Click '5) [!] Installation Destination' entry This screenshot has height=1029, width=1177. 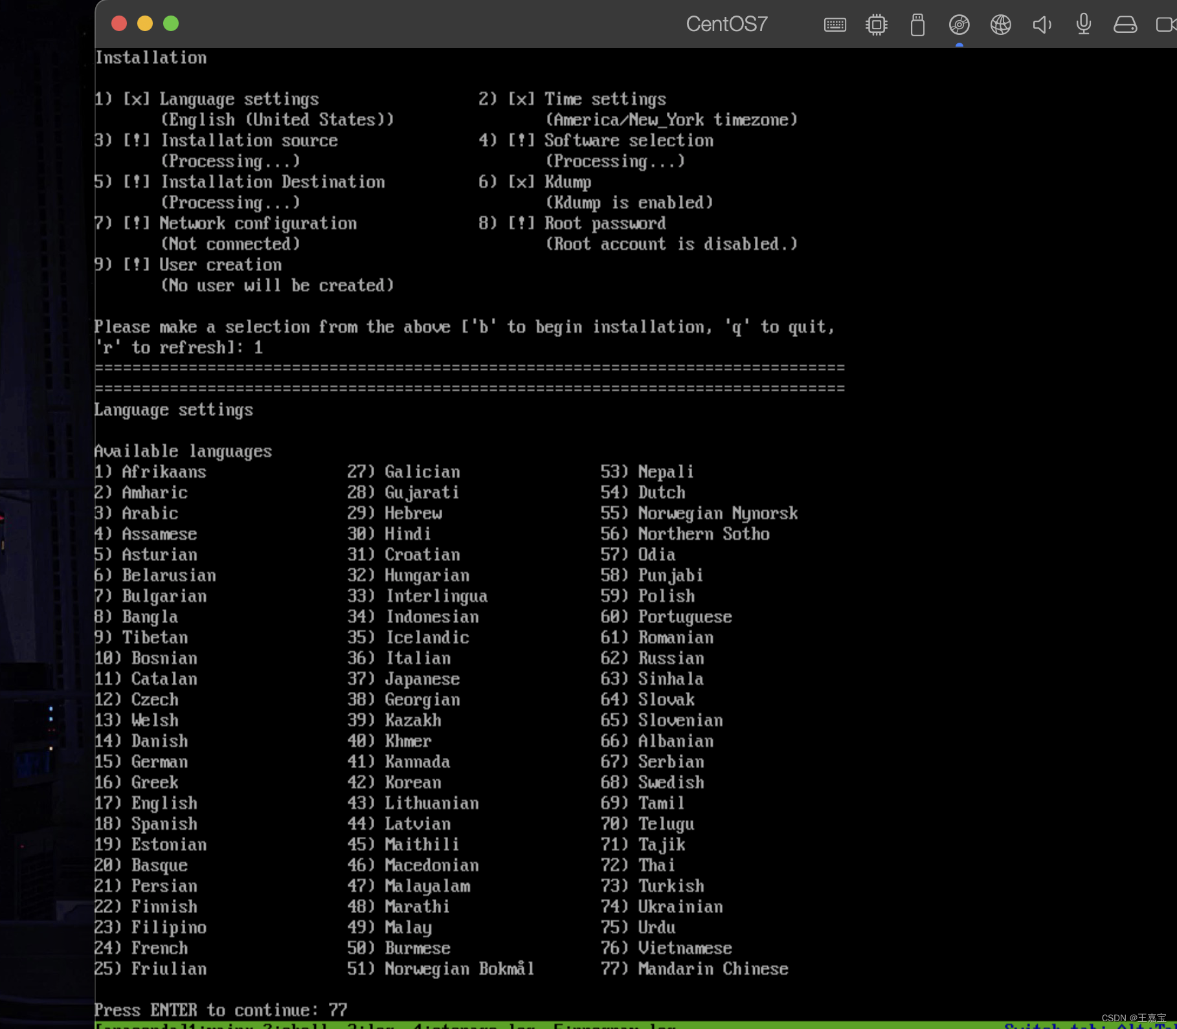[x=240, y=182]
